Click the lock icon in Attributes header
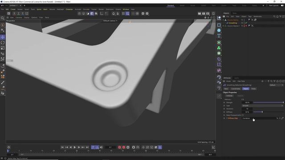This screenshot has width=285, height=160. pos(277,81)
